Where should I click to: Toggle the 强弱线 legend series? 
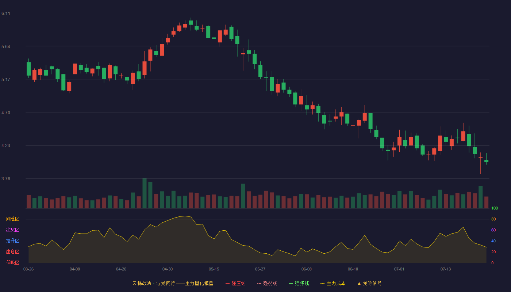(267, 283)
